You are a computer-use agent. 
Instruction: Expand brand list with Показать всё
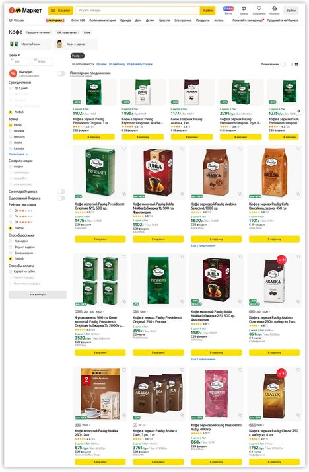tap(18, 155)
